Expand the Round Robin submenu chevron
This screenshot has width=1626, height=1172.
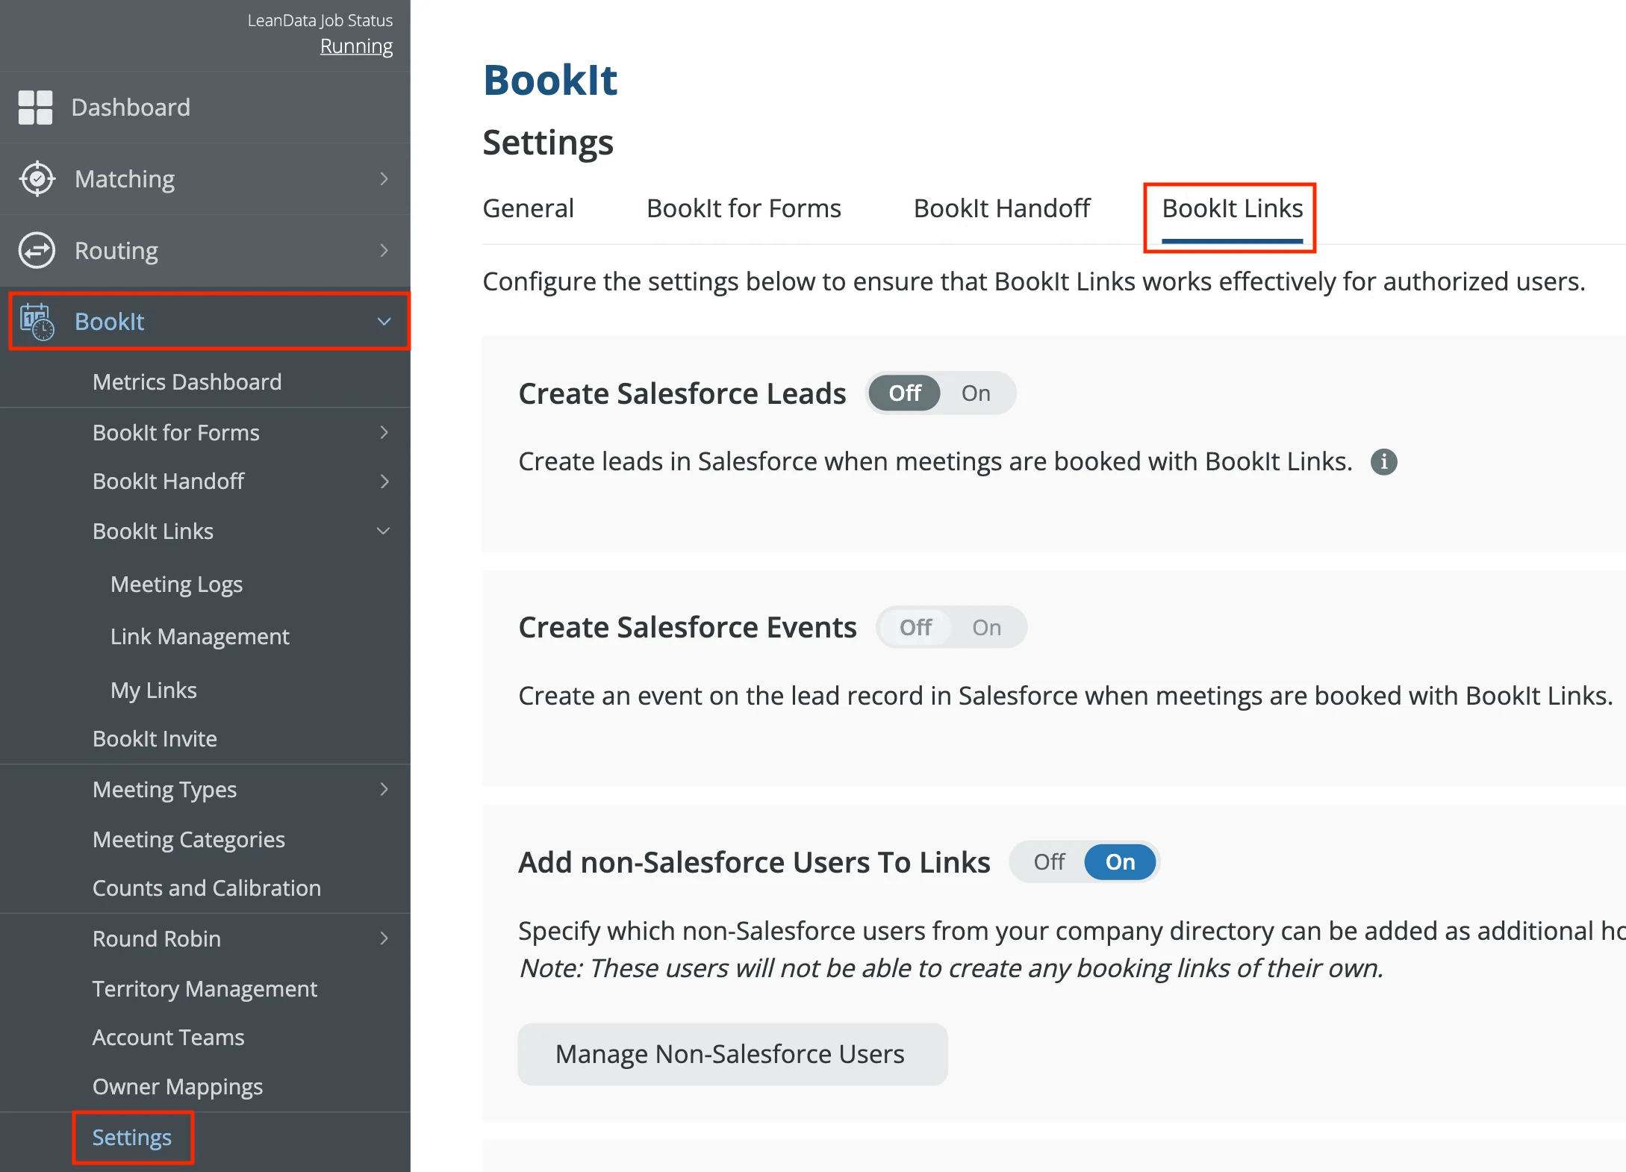384,939
